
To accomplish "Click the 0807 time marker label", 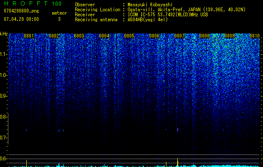I will click(179, 36).
